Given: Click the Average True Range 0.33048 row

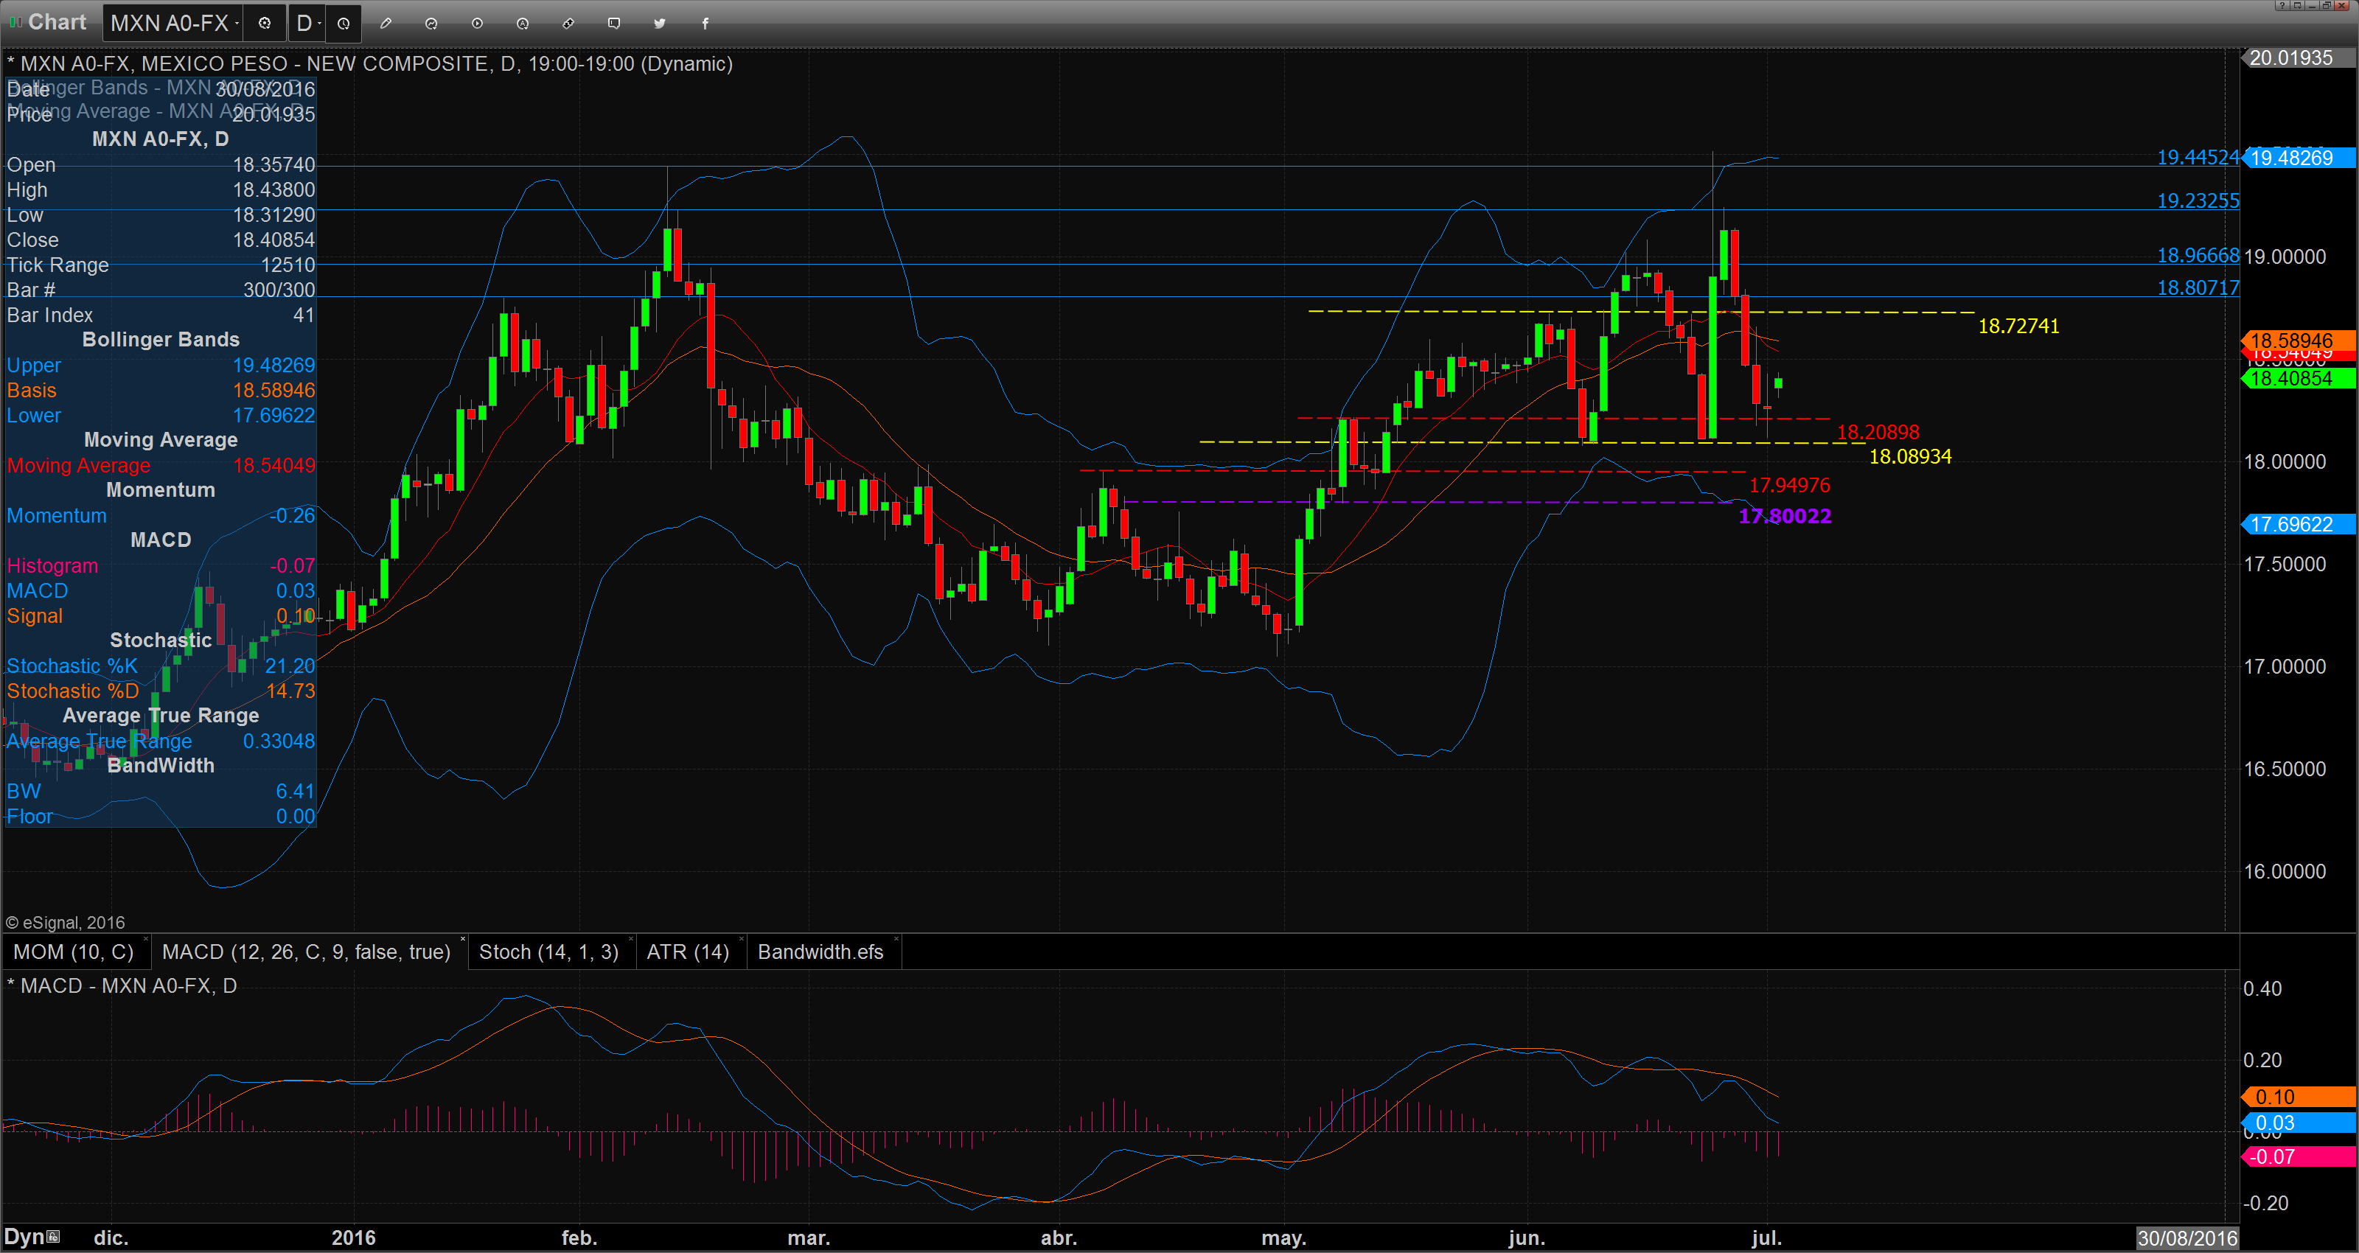Looking at the screenshot, I should pos(160,741).
